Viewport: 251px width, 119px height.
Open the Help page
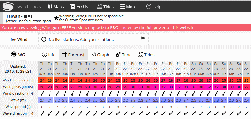tap(154, 7)
